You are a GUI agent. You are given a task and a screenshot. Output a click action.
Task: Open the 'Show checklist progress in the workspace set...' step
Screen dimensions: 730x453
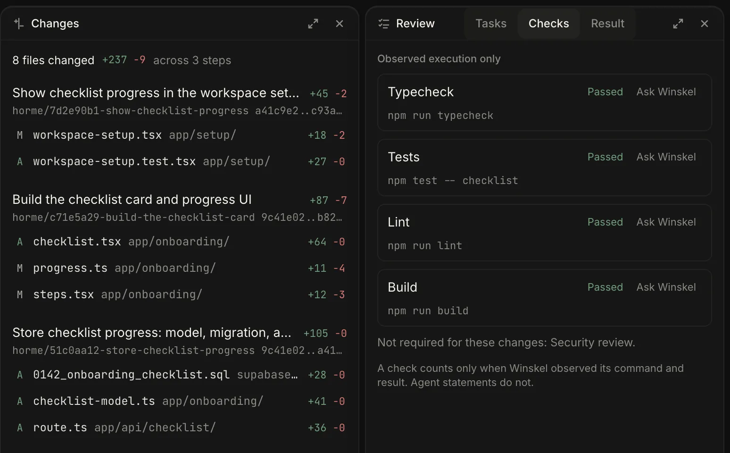[156, 93]
